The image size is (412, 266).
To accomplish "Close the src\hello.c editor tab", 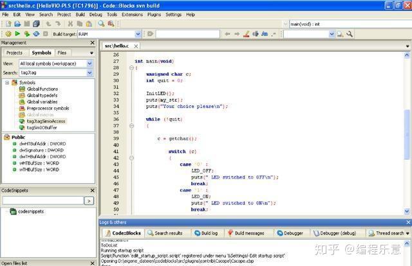I will (135, 46).
